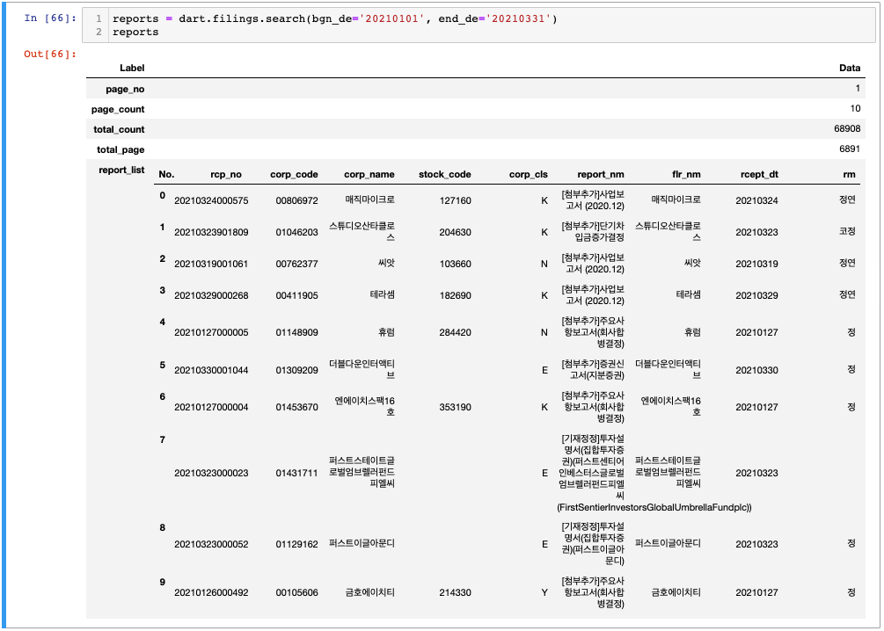Click the report_nm column header
884x631 pixels.
tap(601, 175)
